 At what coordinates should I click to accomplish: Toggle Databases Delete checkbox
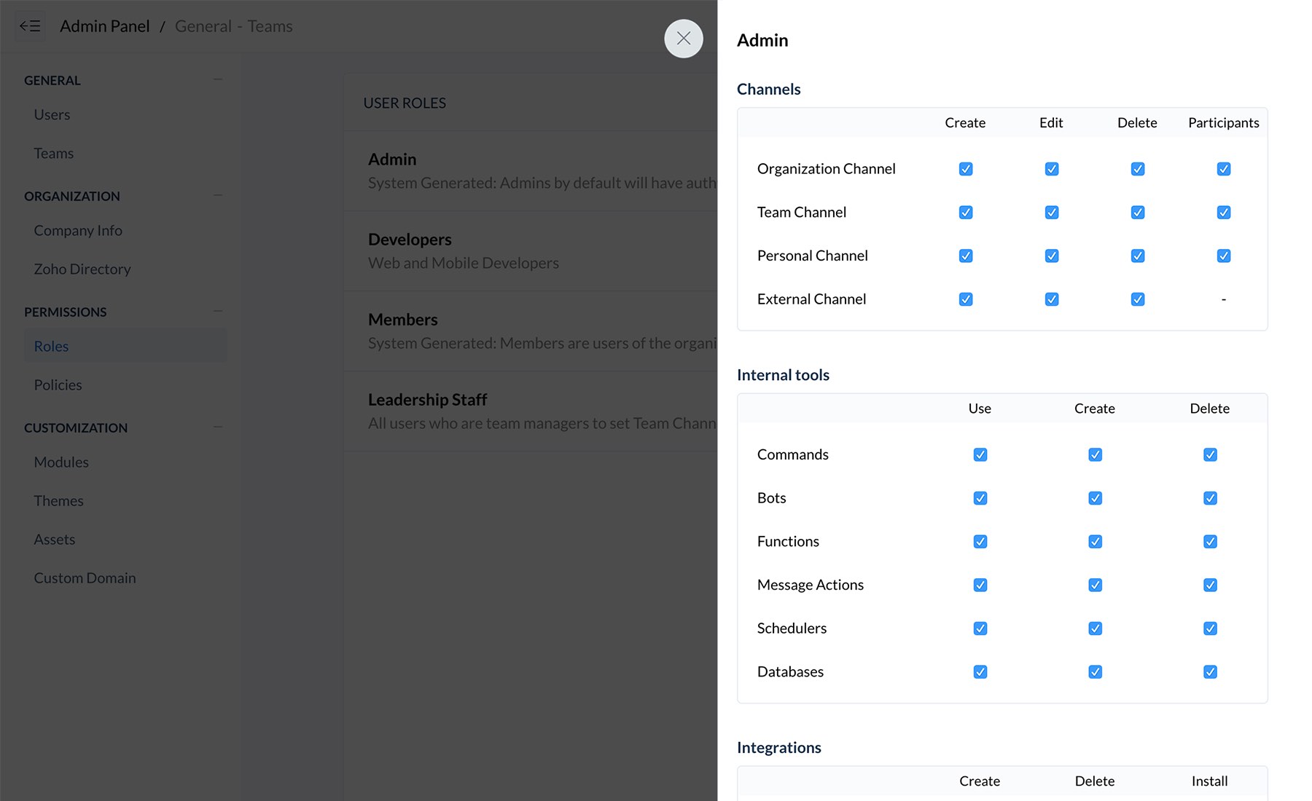pyautogui.click(x=1210, y=672)
